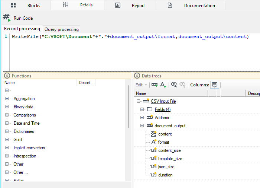Click the Blocks grid icon
This screenshot has width=260, height=188.
[x=13, y=5]
